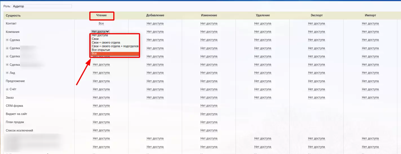
Task: Set Список исключений Изменение access
Action: (x=209, y=130)
